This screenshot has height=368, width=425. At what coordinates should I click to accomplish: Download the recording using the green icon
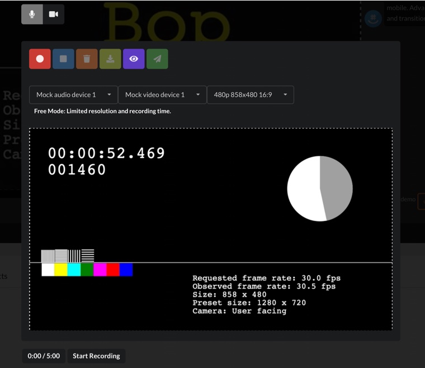(110, 59)
